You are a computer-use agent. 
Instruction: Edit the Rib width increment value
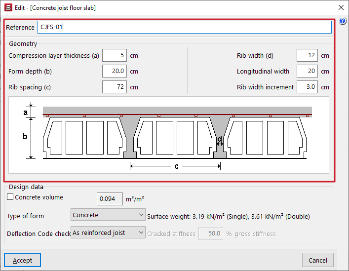click(x=307, y=87)
